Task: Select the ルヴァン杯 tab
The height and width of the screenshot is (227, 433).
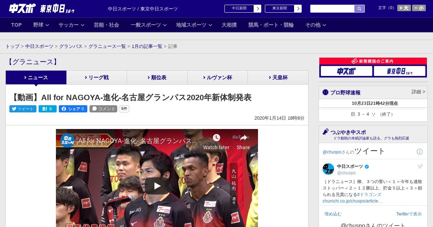Action: 218,77
